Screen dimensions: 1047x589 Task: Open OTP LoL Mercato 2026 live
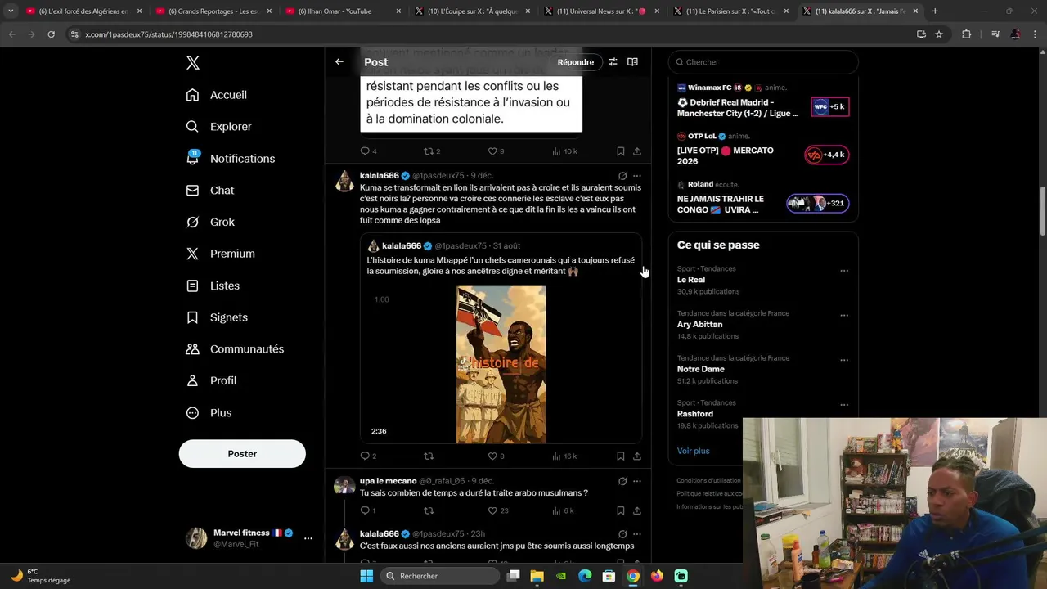click(x=762, y=150)
